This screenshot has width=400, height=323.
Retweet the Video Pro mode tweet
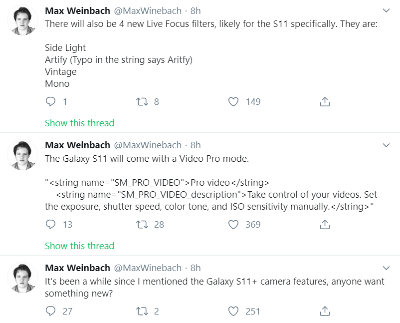[142, 225]
